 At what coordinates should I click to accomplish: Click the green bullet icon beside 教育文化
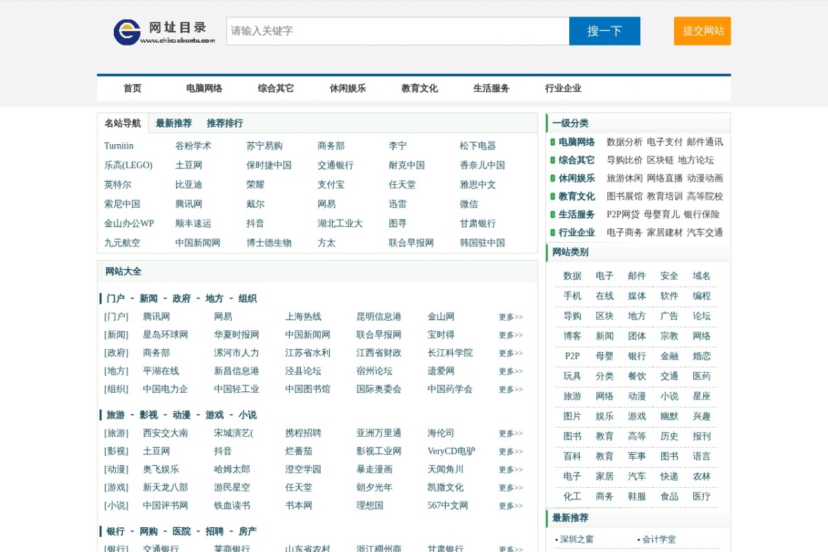point(553,197)
